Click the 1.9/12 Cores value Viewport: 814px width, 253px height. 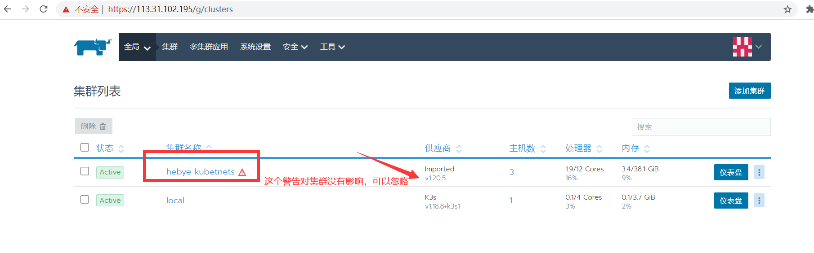(x=585, y=169)
